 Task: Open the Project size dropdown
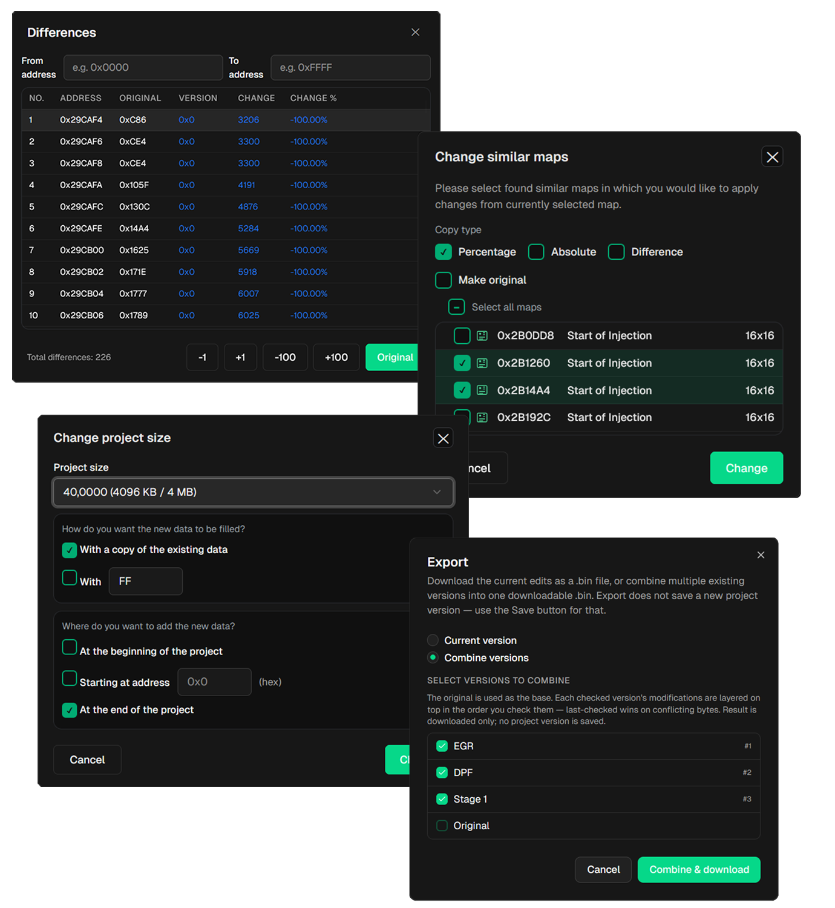(254, 492)
